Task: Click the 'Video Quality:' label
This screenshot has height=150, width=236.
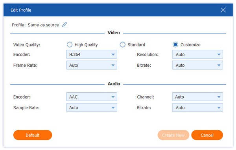Action: pyautogui.click(x=27, y=45)
